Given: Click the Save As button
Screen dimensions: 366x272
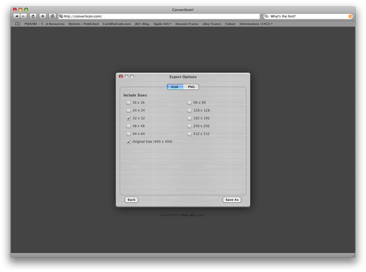Looking at the screenshot, I should 232,200.
